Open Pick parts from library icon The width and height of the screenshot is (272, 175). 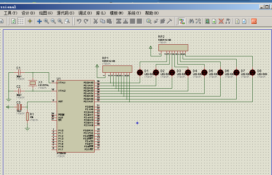149,22
